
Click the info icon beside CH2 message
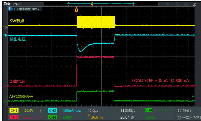(x=10, y=9)
